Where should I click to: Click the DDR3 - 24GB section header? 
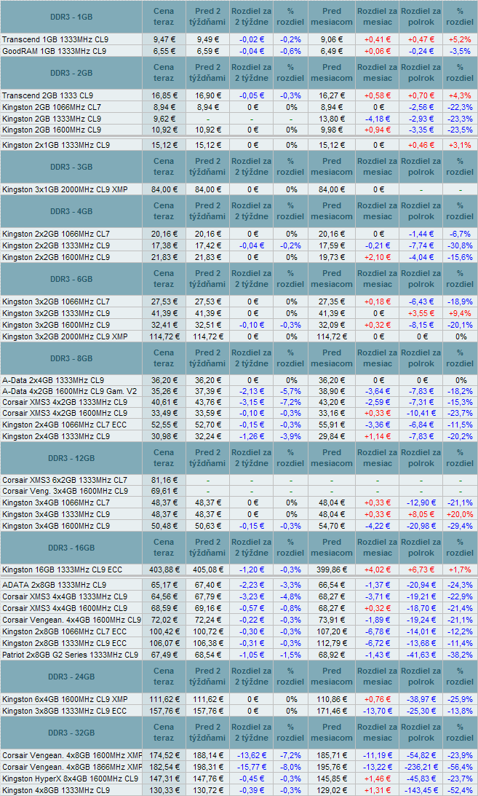coord(71,677)
